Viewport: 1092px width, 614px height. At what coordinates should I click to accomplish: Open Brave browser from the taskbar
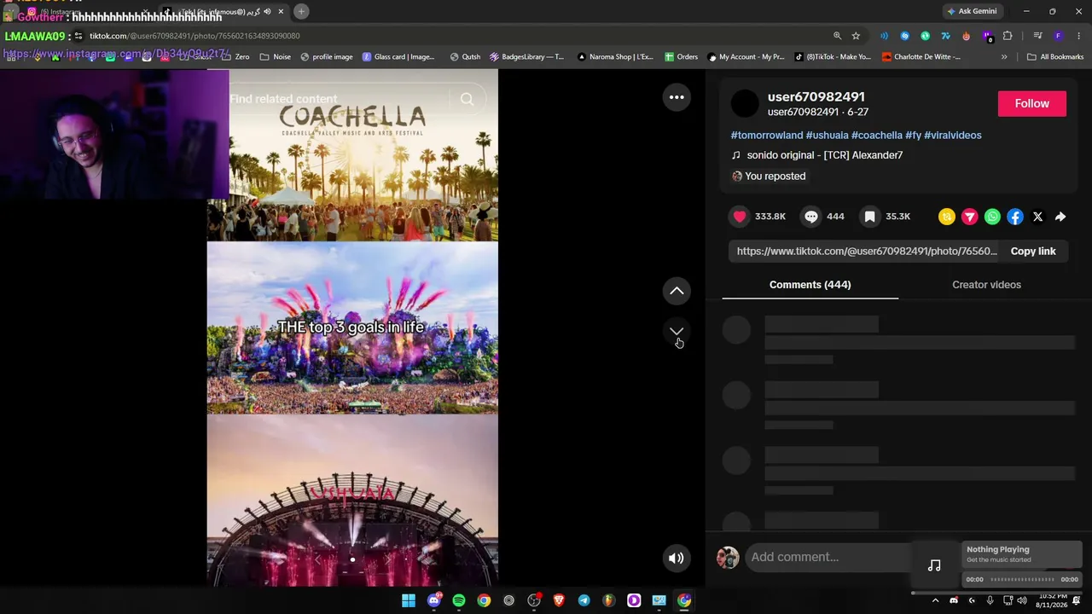(559, 600)
